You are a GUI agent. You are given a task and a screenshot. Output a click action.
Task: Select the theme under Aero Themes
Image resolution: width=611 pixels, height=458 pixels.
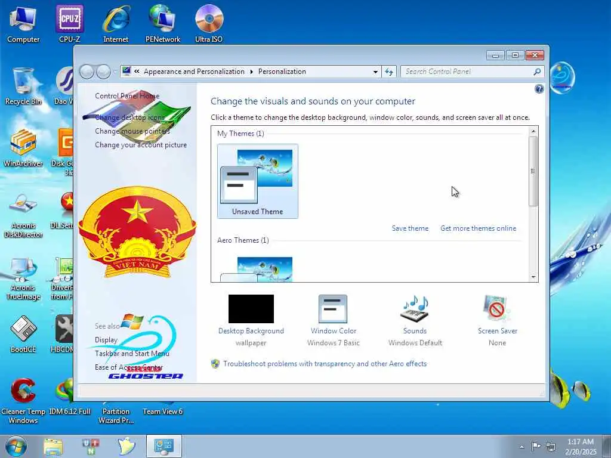(x=258, y=269)
